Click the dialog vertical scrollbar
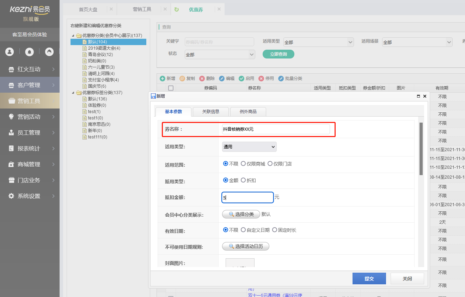The height and width of the screenshot is (297, 465). (x=421, y=149)
